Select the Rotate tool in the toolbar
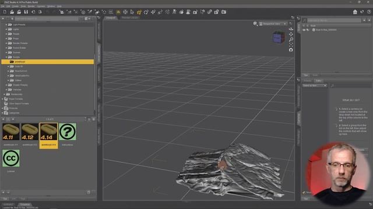 [146, 12]
